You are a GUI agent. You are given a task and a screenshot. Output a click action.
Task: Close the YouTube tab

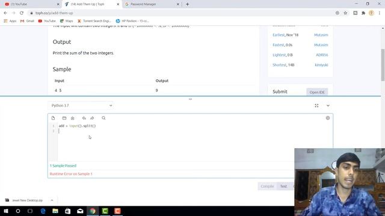58,4
